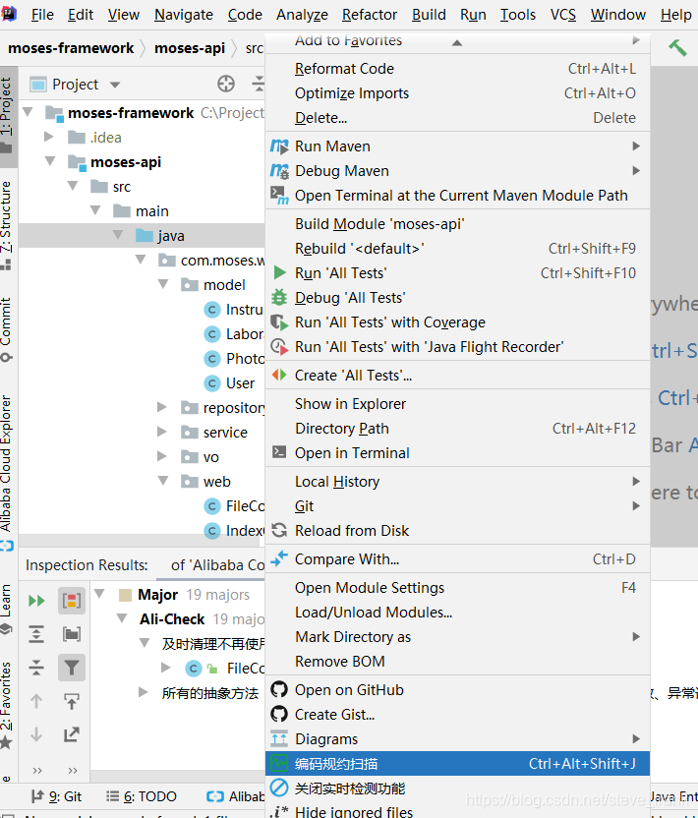Expand the .idea folder
Screen dimensions: 698x818
(49, 137)
